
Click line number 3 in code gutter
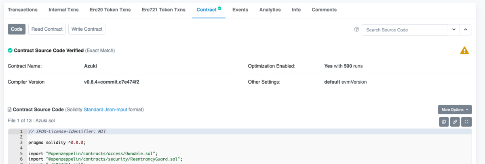[21, 143]
